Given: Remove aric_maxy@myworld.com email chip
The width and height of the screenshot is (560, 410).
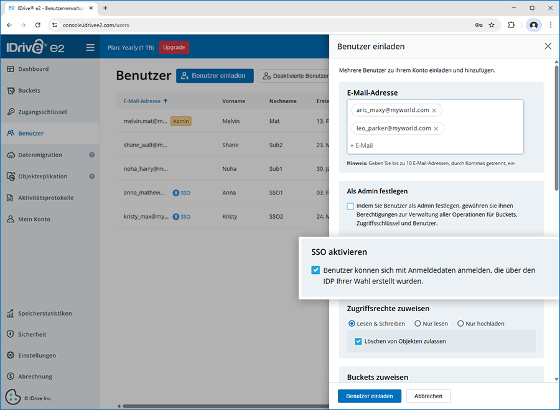Looking at the screenshot, I should 434,110.
